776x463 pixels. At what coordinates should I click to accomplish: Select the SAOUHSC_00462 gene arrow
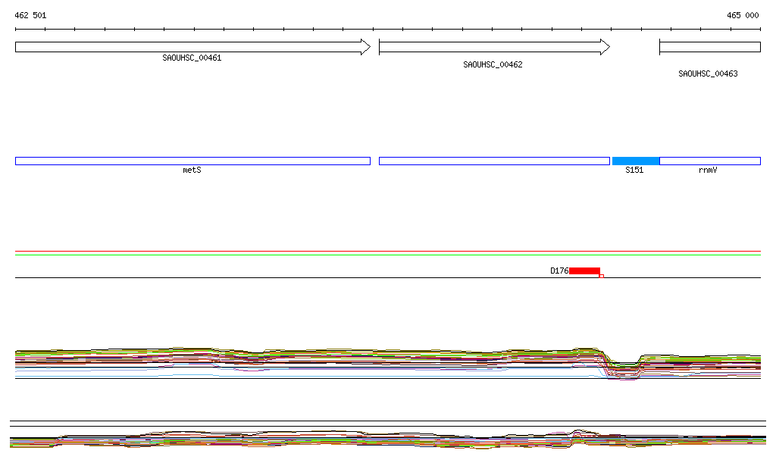coord(493,47)
